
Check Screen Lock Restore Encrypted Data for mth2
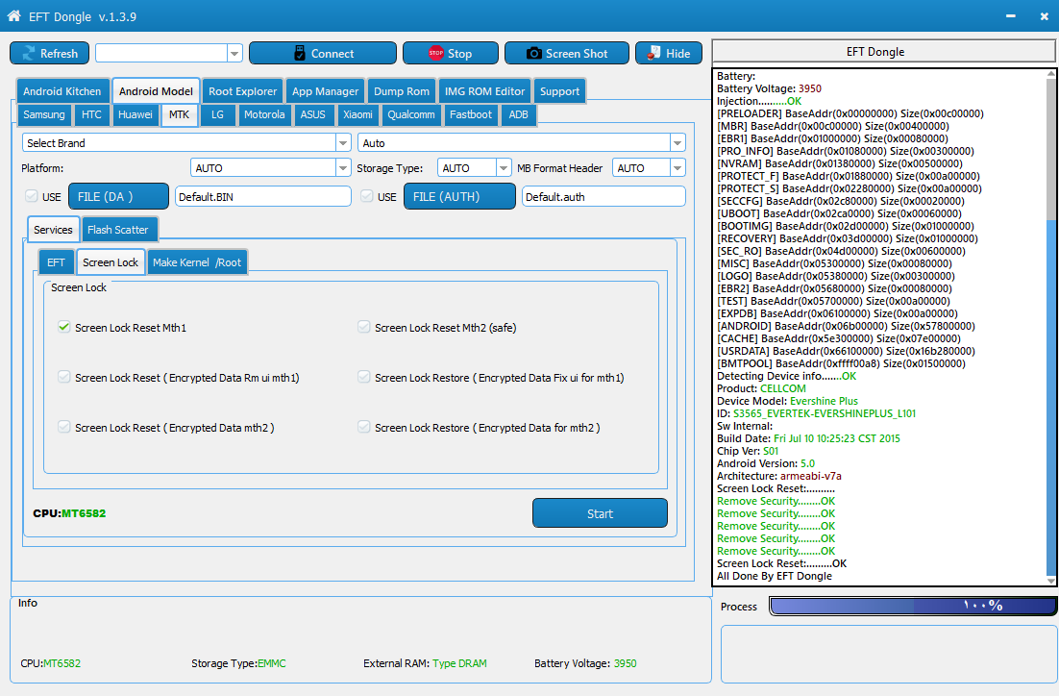364,427
